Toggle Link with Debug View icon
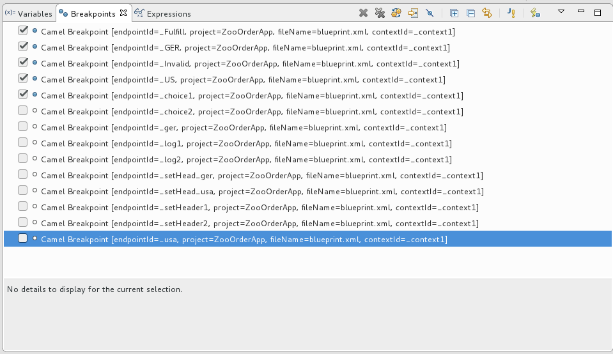The image size is (613, 354). (487, 13)
